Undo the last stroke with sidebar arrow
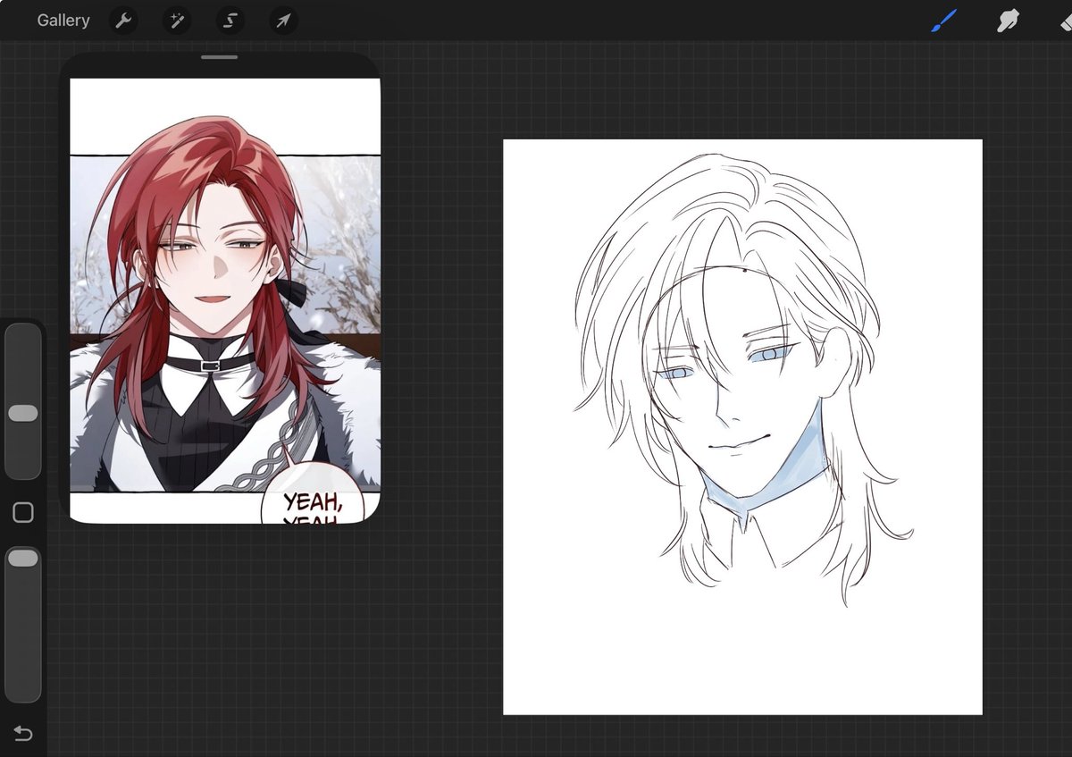Viewport: 1072px width, 757px height. click(x=23, y=734)
